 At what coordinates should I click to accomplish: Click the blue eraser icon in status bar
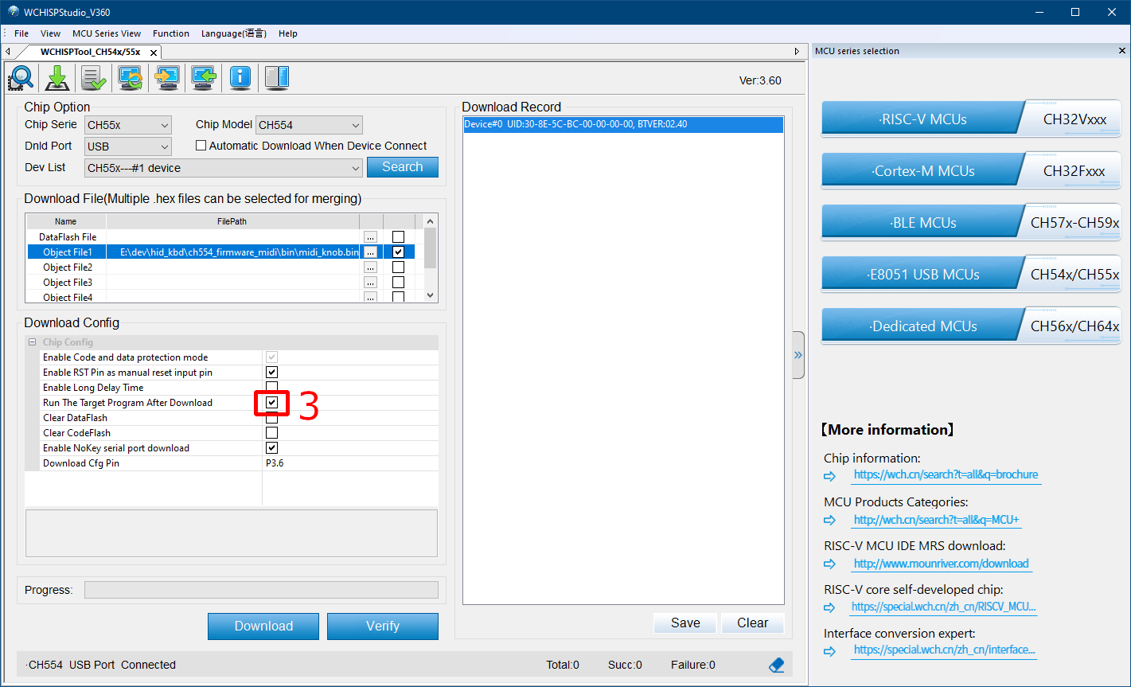(x=777, y=665)
